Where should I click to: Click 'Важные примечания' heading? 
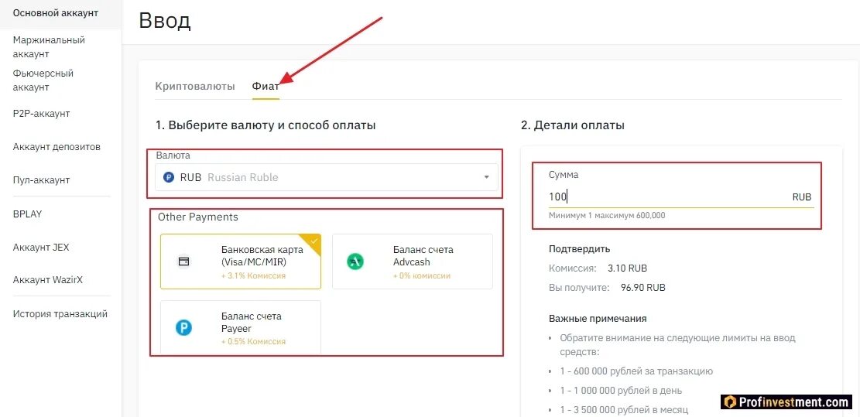point(598,319)
